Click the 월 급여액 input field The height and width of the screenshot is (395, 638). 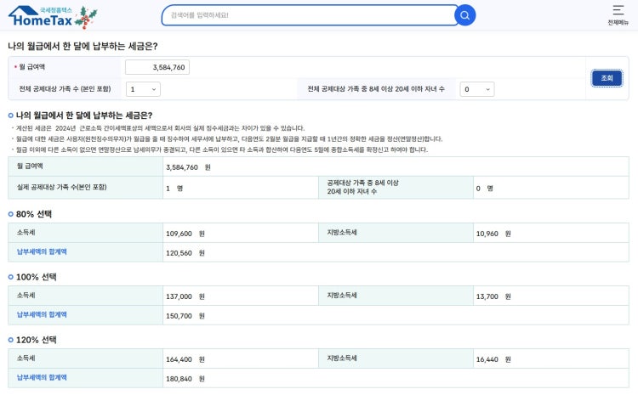point(157,67)
